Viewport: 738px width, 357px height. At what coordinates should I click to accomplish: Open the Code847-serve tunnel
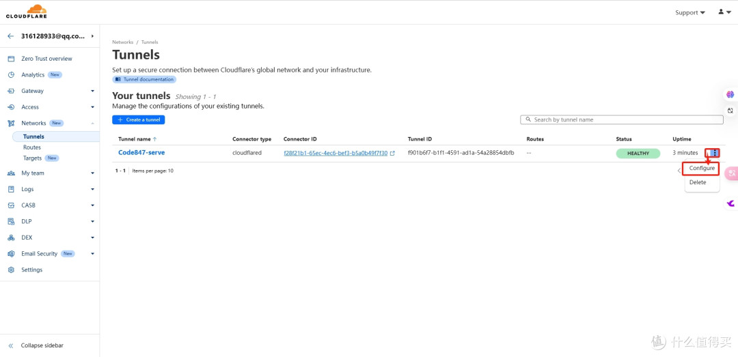(x=141, y=152)
